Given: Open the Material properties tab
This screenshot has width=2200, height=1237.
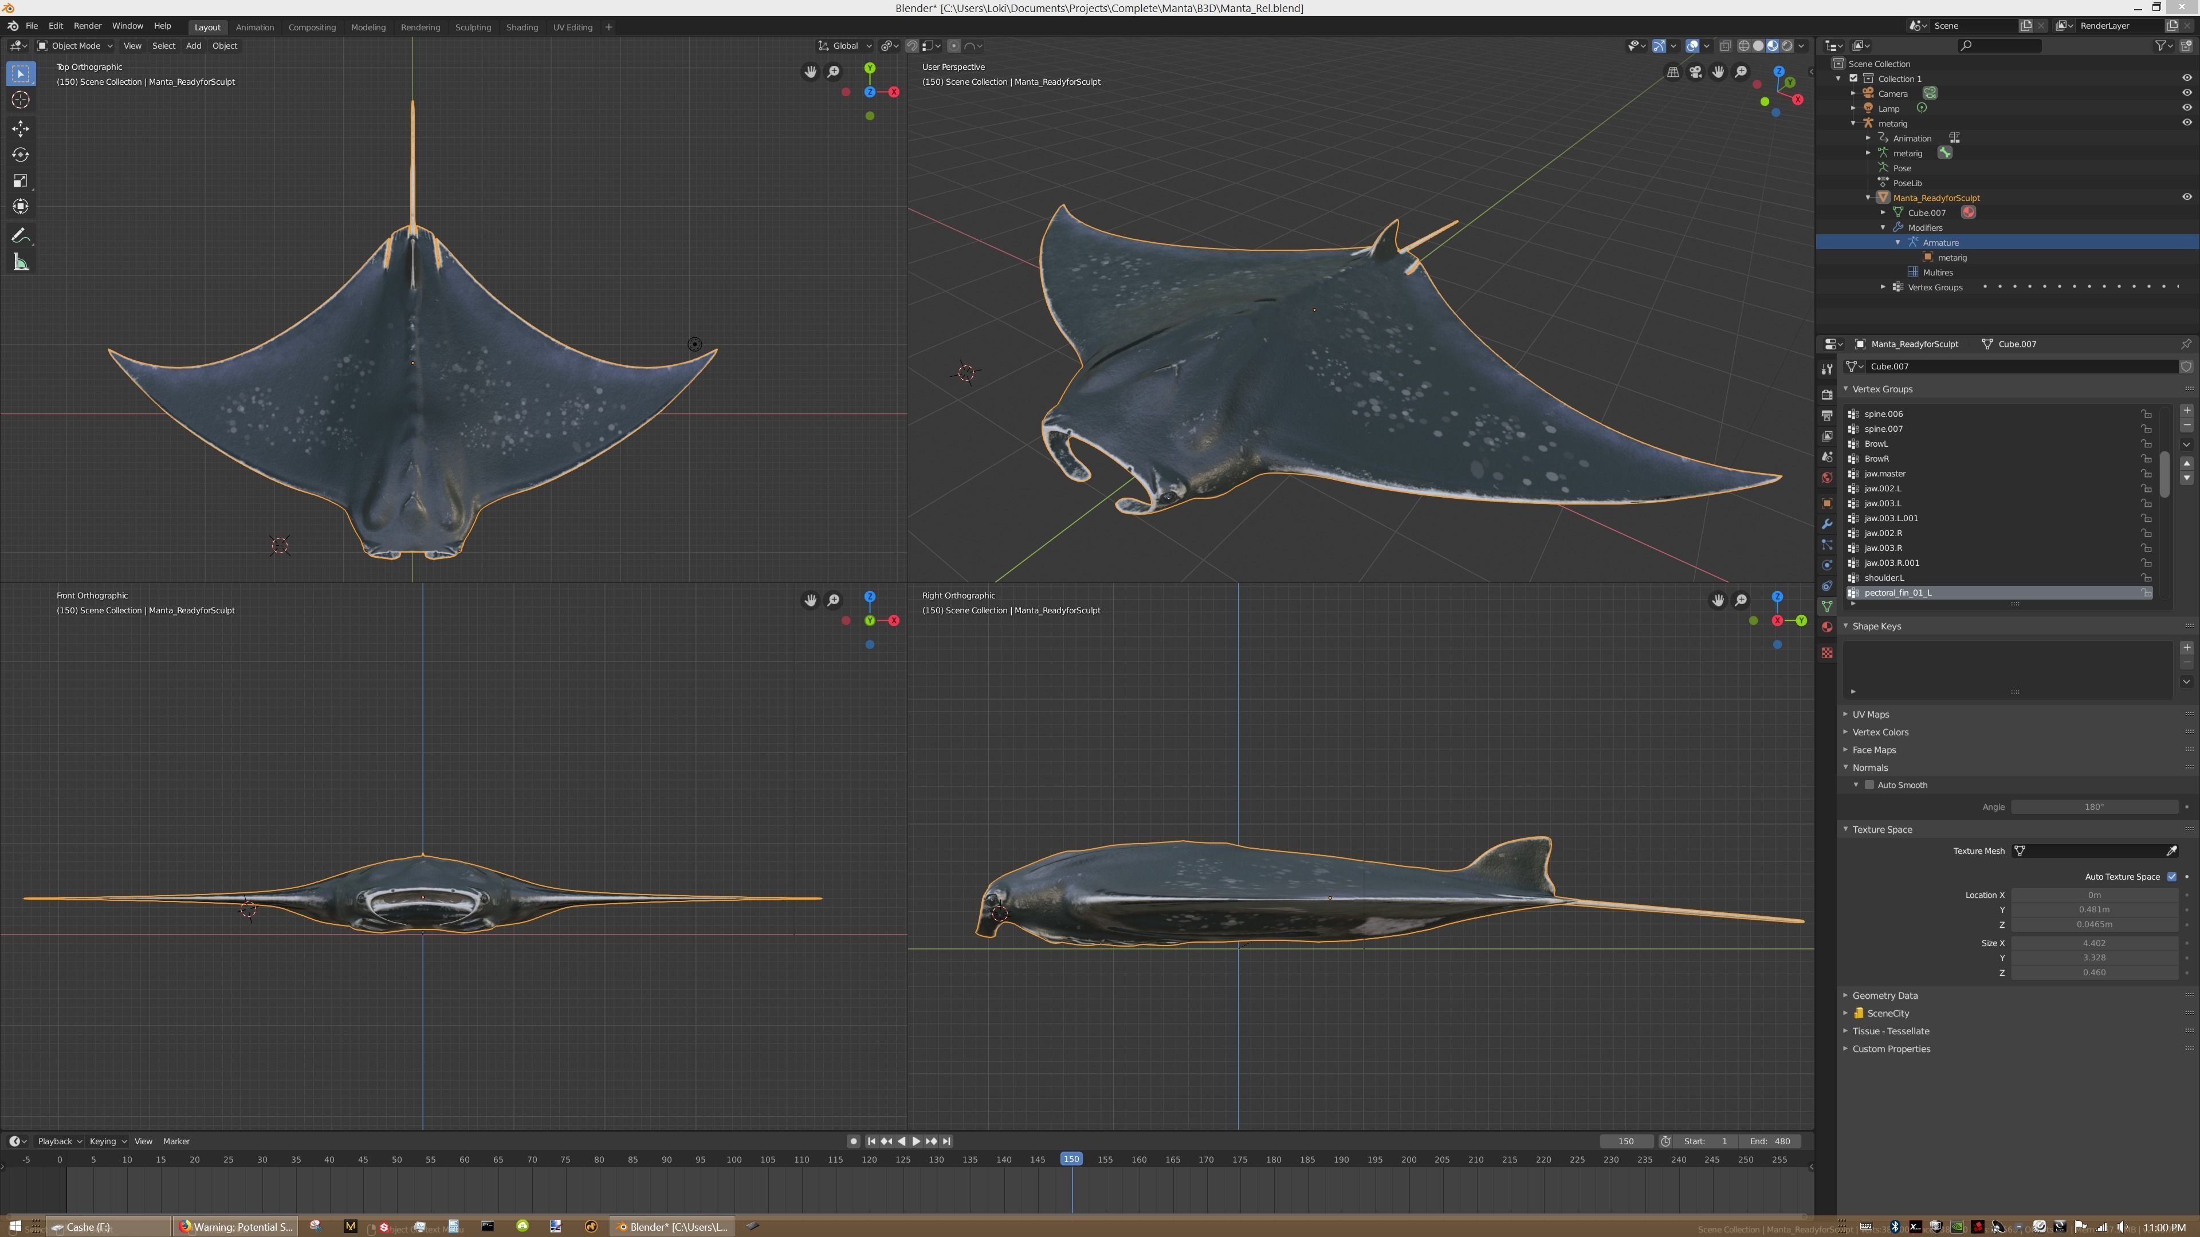Looking at the screenshot, I should coord(1827,628).
